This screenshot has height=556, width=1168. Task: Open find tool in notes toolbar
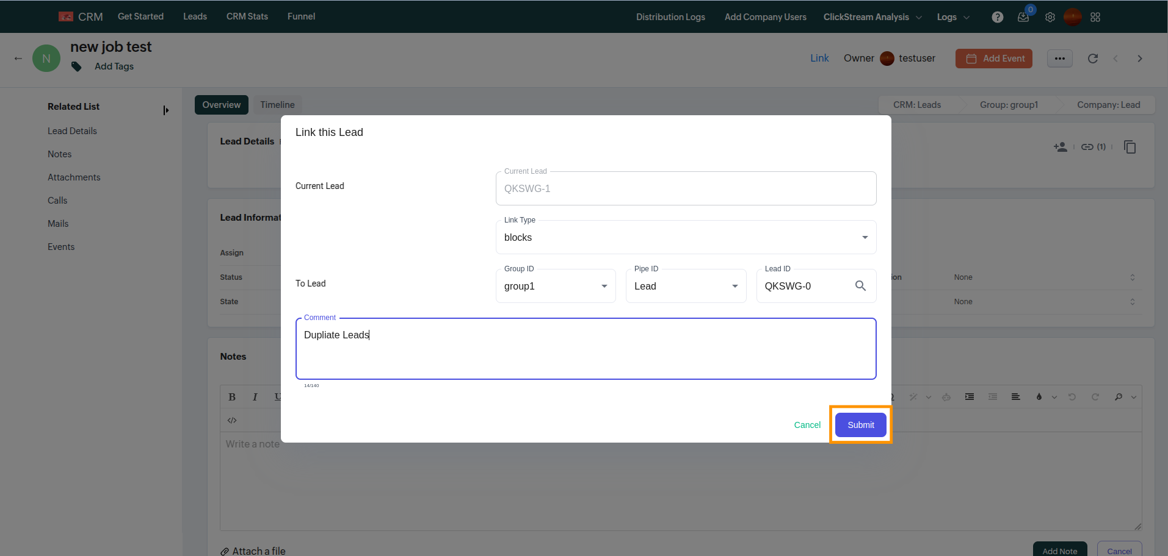click(1119, 397)
